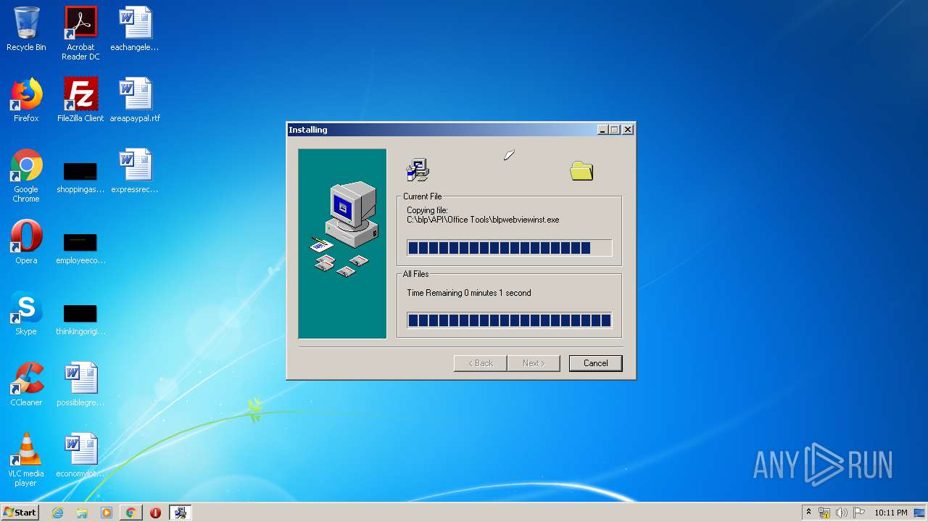The height and width of the screenshot is (522, 928).
Task: Click the blpwebviewinst.exe file path text
Action: click(483, 220)
